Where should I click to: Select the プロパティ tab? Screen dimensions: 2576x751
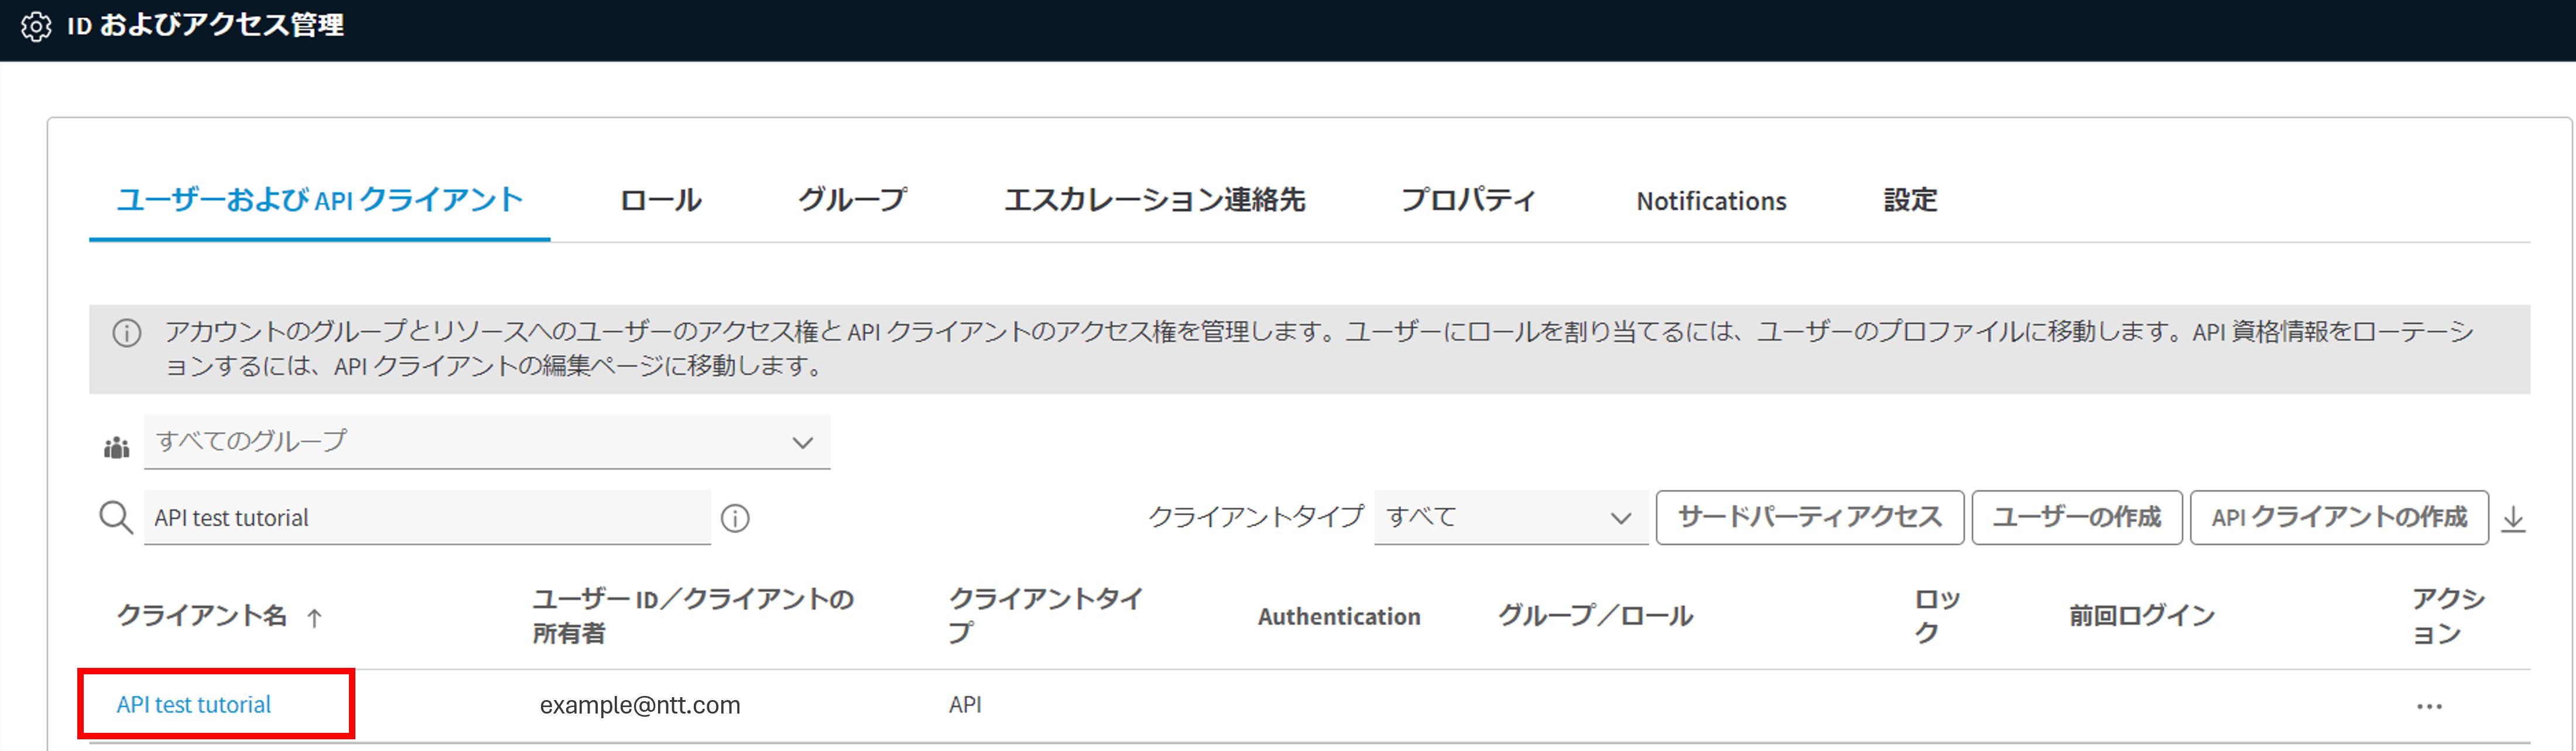[1467, 201]
